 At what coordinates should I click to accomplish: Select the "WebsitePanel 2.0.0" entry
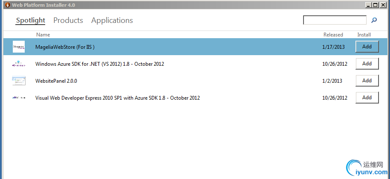(x=56, y=81)
